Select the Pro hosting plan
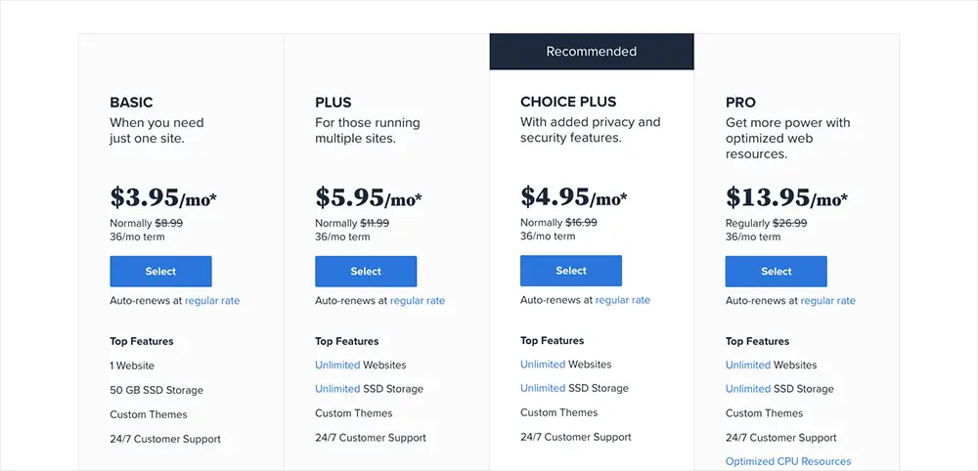Screen dimensions: 978x471 click(776, 271)
